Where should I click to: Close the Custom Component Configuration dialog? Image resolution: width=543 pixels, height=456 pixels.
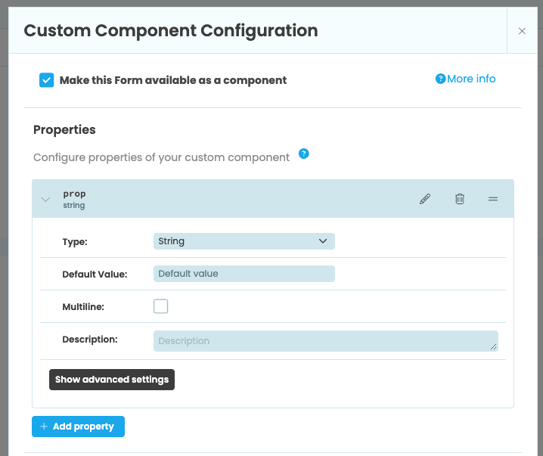[x=522, y=31]
